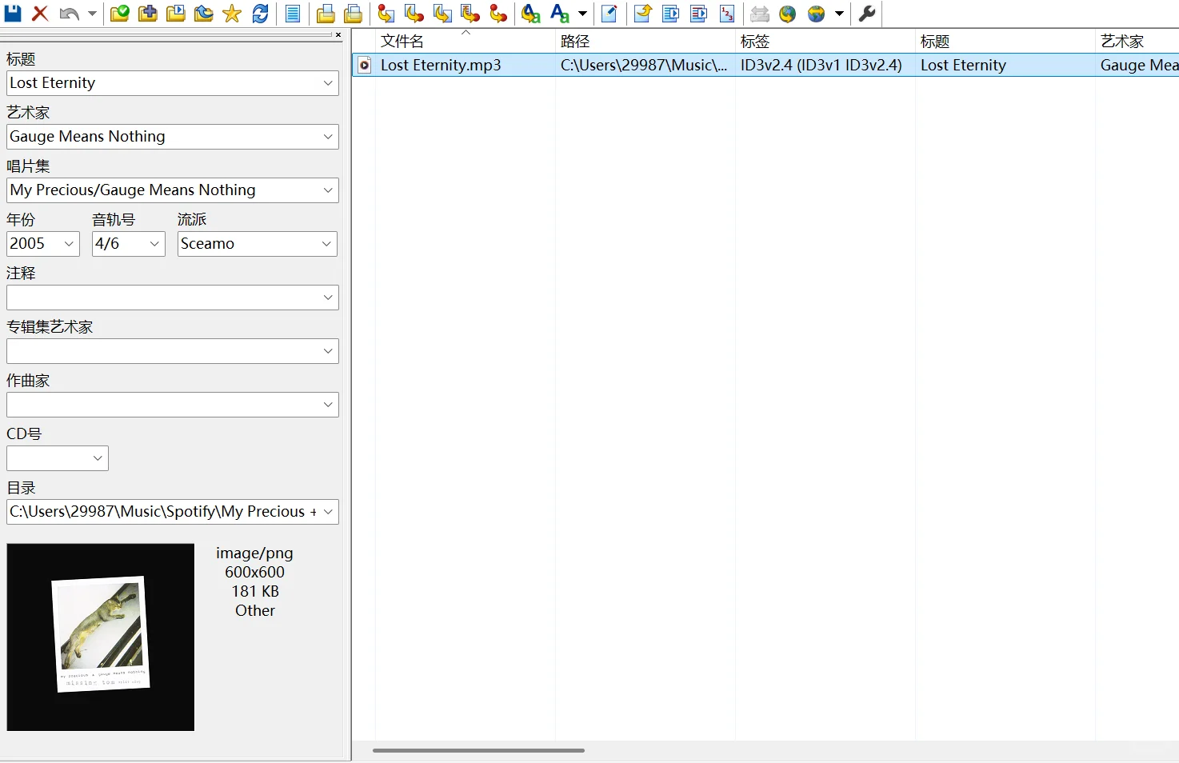Open quick Actions with the plain Aa icon
The image size is (1179, 763).
coord(560,13)
